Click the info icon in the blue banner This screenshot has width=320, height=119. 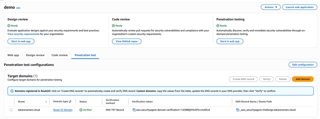pyautogui.click(x=12, y=91)
